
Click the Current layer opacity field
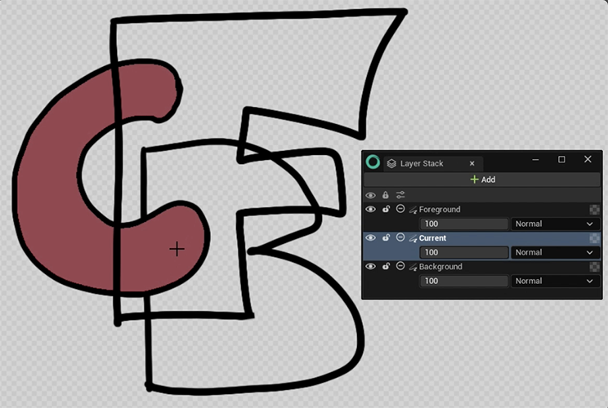click(464, 252)
